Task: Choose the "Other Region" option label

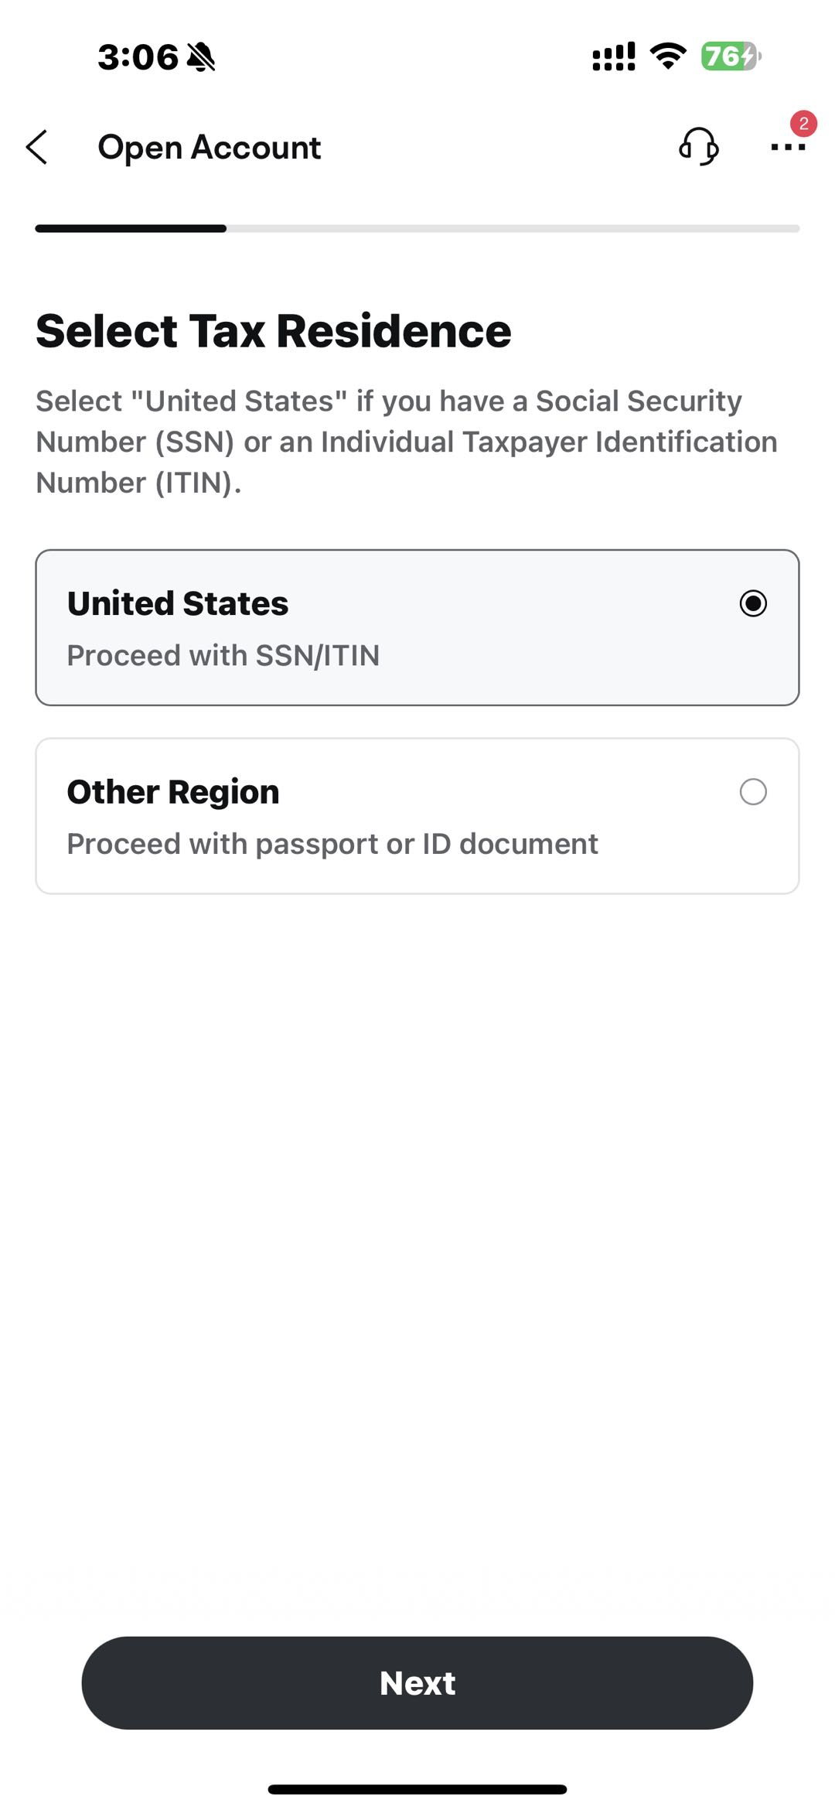Action: pyautogui.click(x=173, y=792)
